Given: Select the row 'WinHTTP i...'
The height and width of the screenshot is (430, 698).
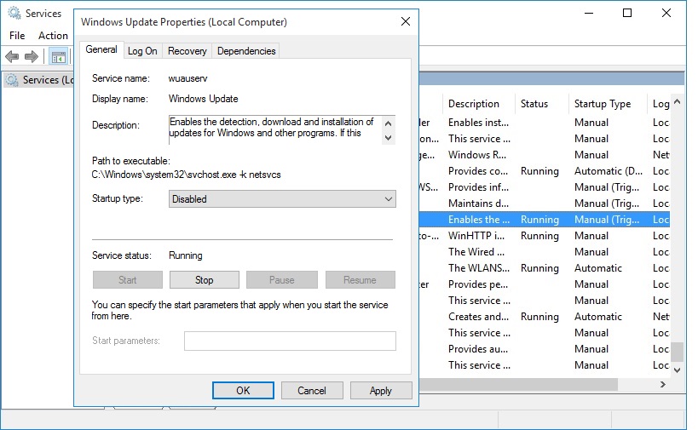Looking at the screenshot, I should pyautogui.click(x=545, y=236).
